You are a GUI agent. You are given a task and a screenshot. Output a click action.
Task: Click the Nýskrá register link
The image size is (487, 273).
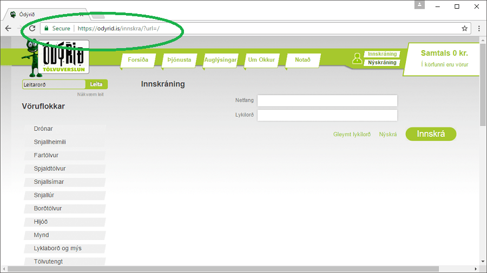click(x=388, y=134)
